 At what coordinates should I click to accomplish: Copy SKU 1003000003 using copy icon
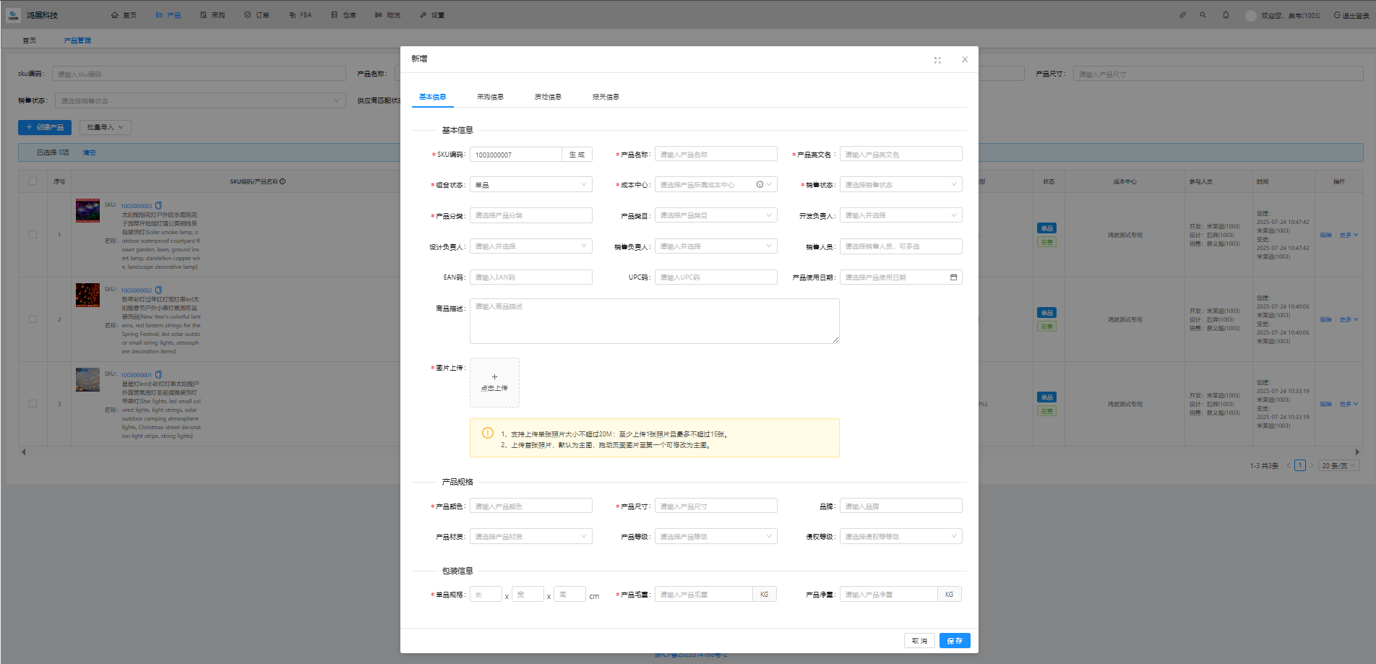(x=159, y=206)
